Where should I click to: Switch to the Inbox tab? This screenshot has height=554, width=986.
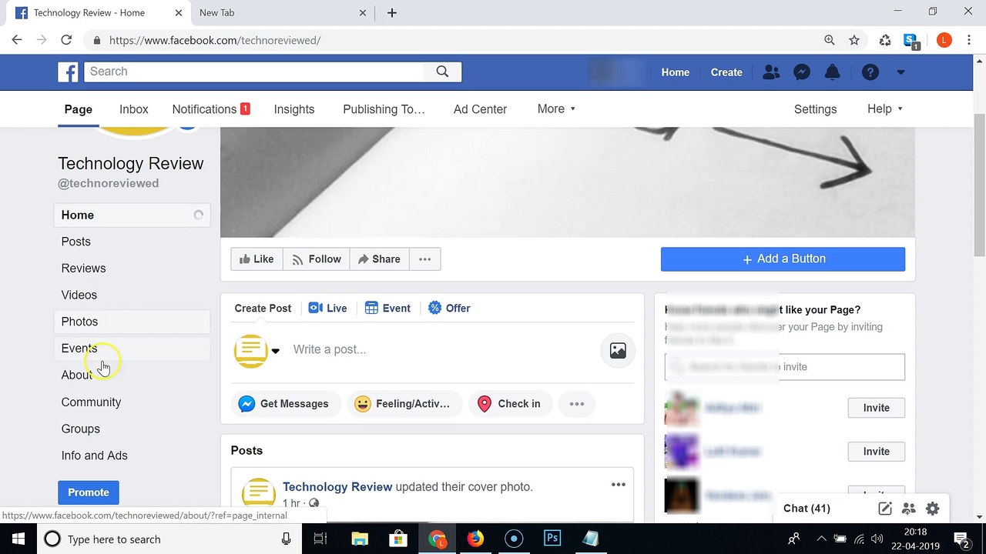pos(134,109)
